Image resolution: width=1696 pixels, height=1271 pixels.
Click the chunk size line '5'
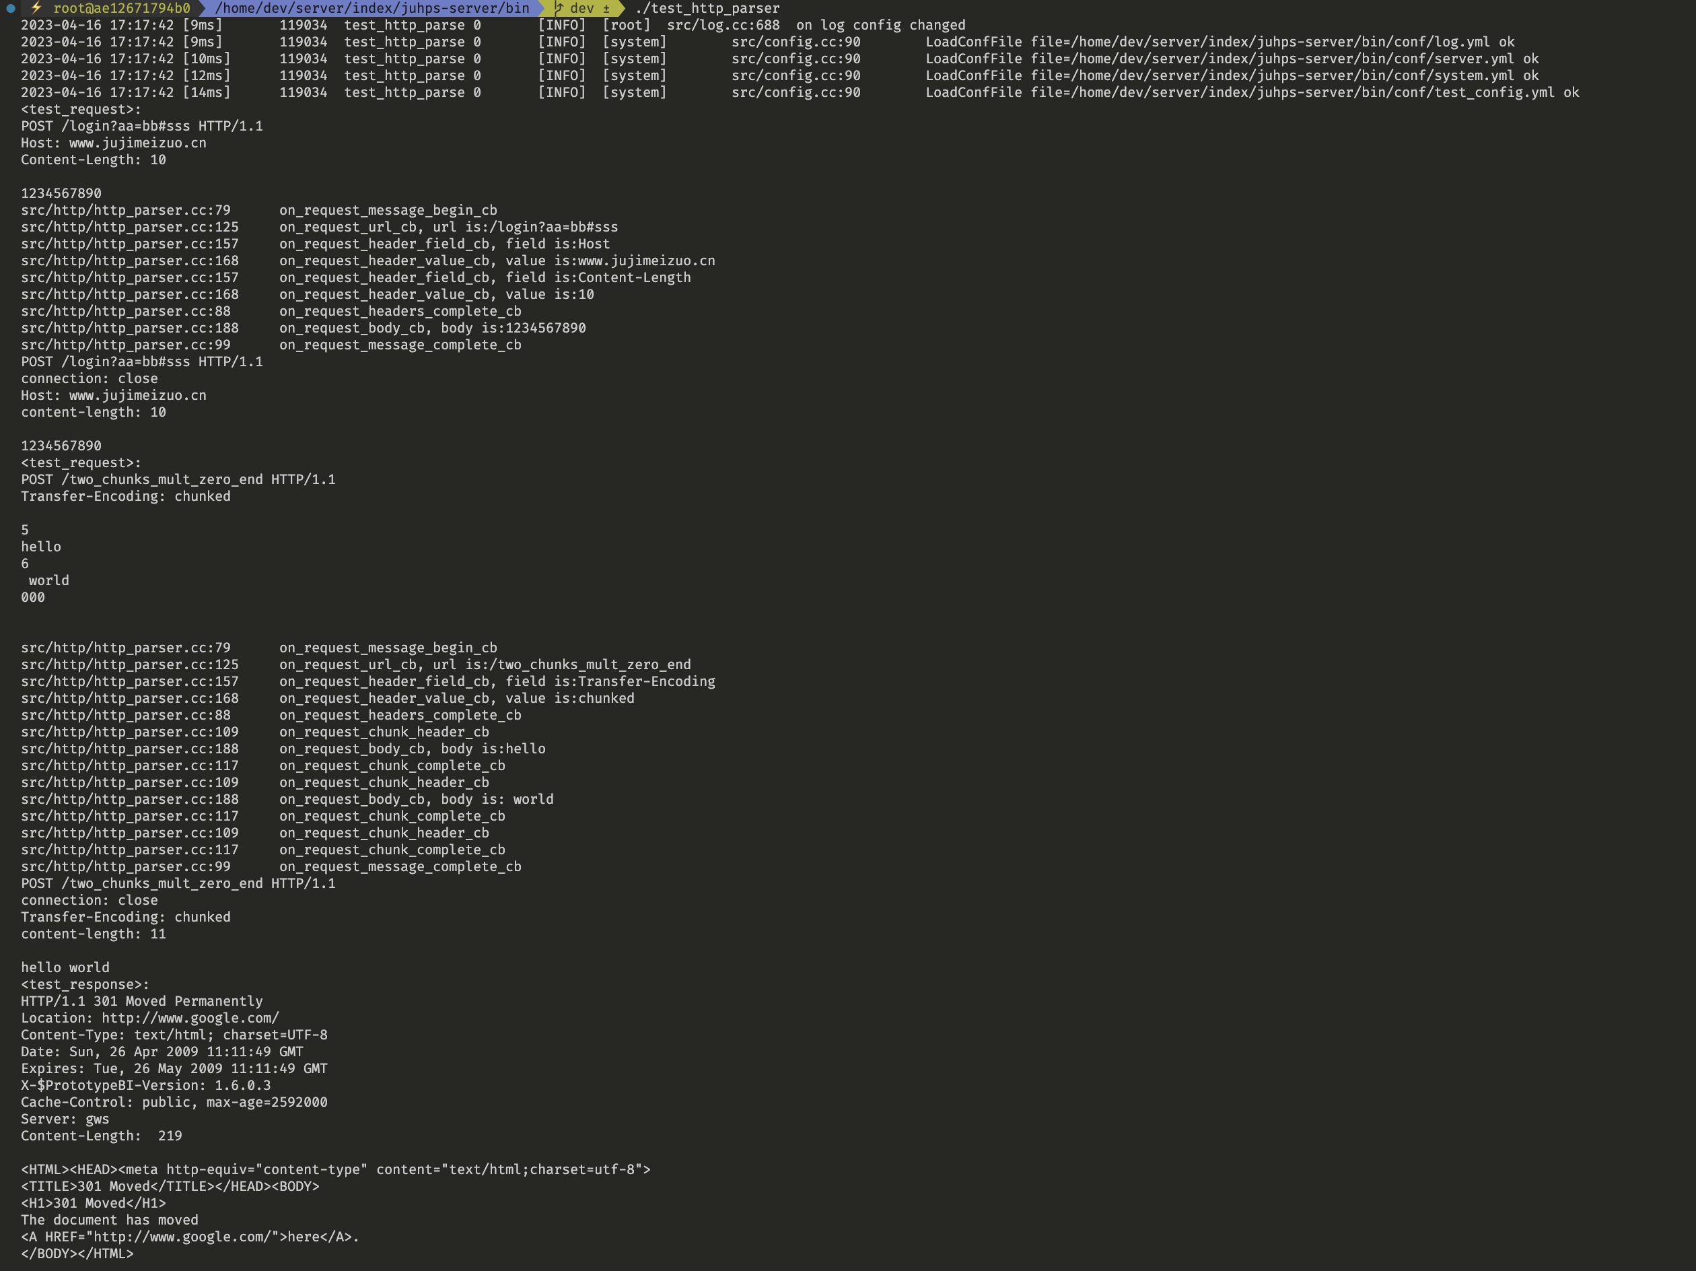click(24, 530)
